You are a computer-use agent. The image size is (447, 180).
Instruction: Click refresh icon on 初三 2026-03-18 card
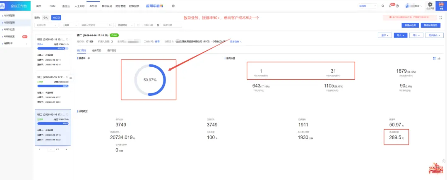tap(67, 39)
